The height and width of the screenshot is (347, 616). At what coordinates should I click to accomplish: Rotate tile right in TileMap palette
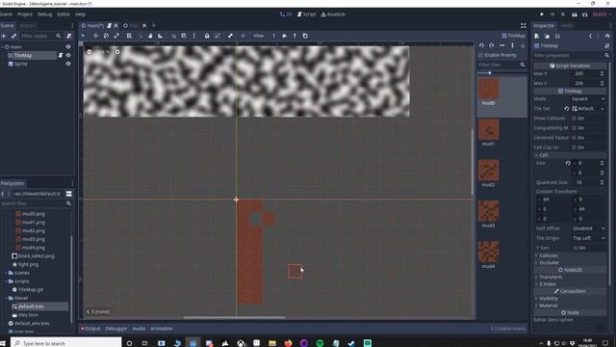tap(492, 45)
